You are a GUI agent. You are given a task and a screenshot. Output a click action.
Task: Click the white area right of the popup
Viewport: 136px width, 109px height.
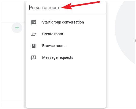[111, 80]
